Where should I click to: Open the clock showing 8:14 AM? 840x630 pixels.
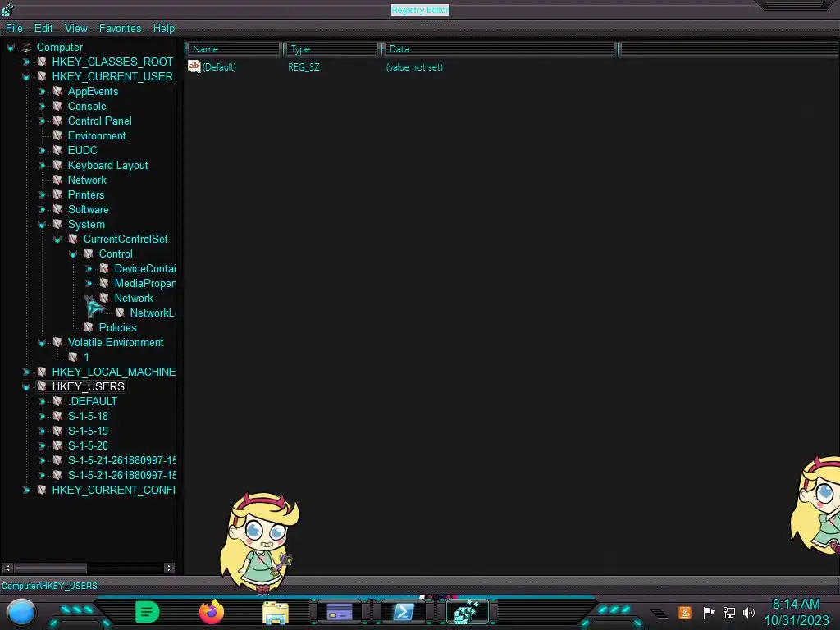tap(796, 613)
